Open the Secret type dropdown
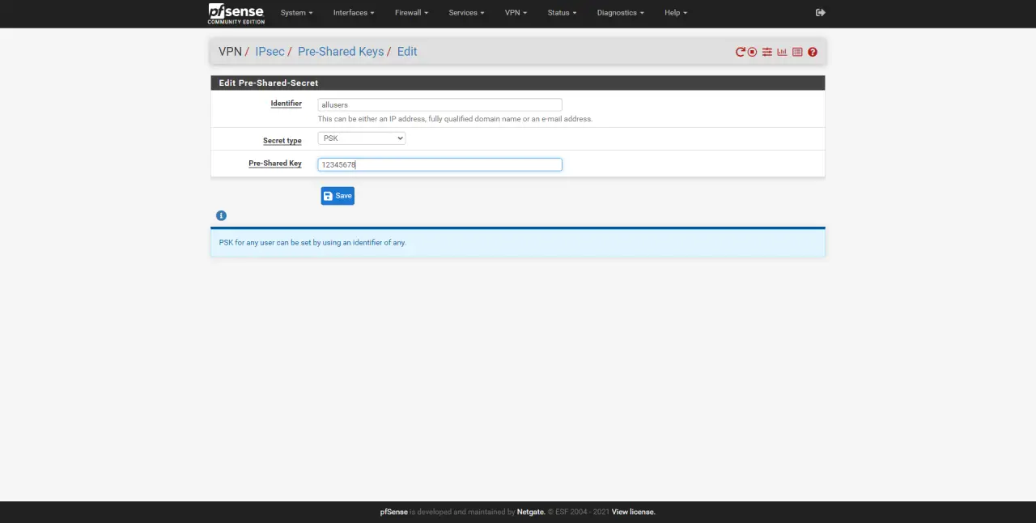 click(361, 138)
